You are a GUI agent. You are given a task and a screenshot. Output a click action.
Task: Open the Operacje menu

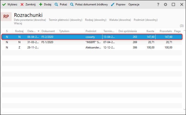coord(134,4)
